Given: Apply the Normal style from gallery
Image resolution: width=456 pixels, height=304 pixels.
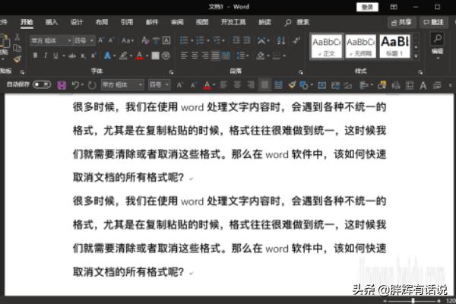Looking at the screenshot, I should [327, 46].
